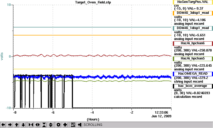Pan the graph left with the left arrow
The width and height of the screenshot is (213, 128).
click(3, 125)
